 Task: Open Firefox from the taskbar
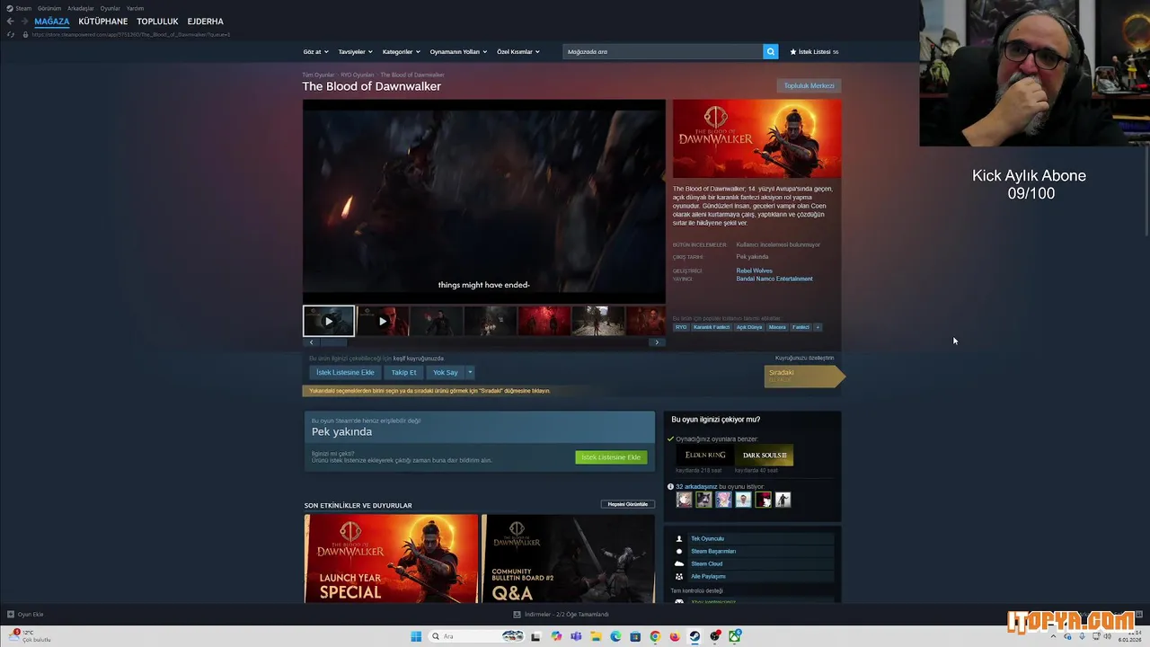(x=675, y=636)
